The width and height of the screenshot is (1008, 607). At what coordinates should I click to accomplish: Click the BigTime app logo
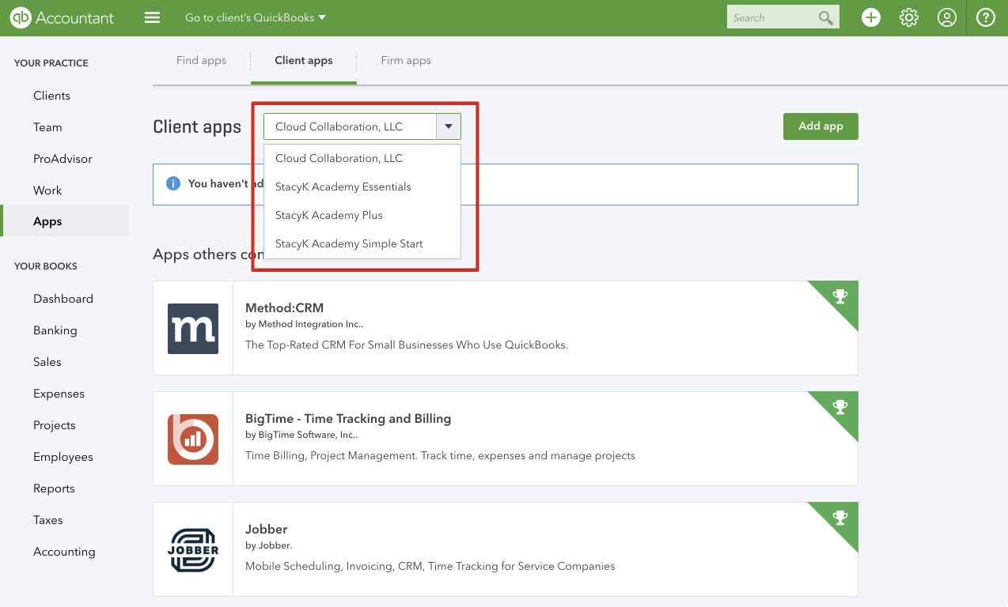tap(193, 439)
